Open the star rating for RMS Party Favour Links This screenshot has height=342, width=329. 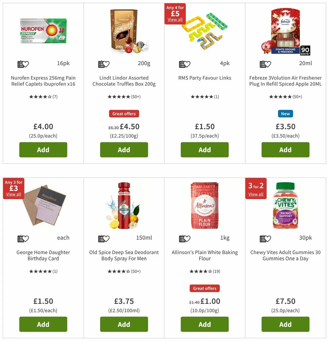205,97
